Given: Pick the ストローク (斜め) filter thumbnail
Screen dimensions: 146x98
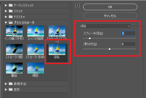Looking at the screenshot, I should point(36,50).
